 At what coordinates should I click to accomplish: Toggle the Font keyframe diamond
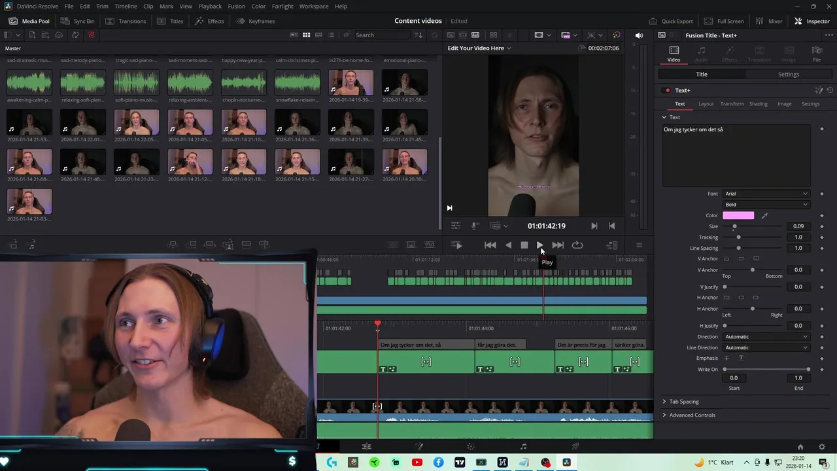point(822,194)
